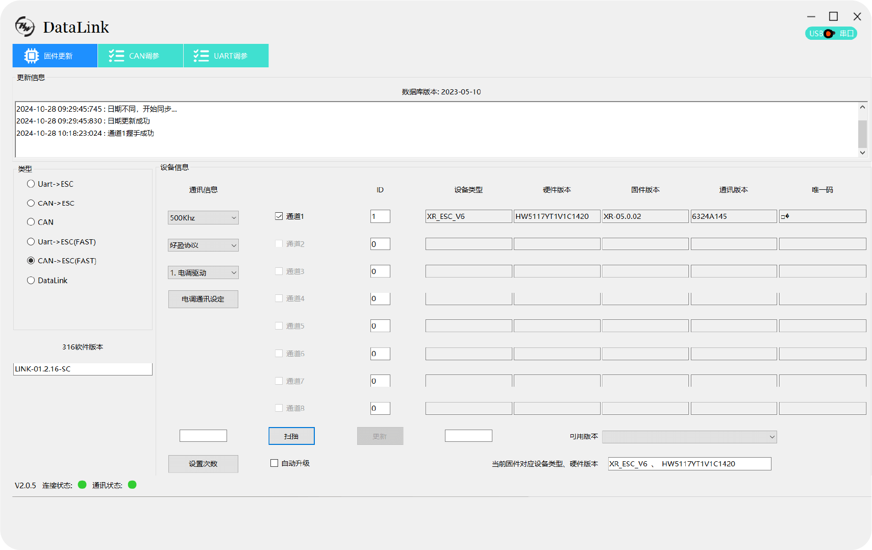The height and width of the screenshot is (550, 872).
Task: Open the 可用版本 dropdown list
Action: [x=689, y=437]
